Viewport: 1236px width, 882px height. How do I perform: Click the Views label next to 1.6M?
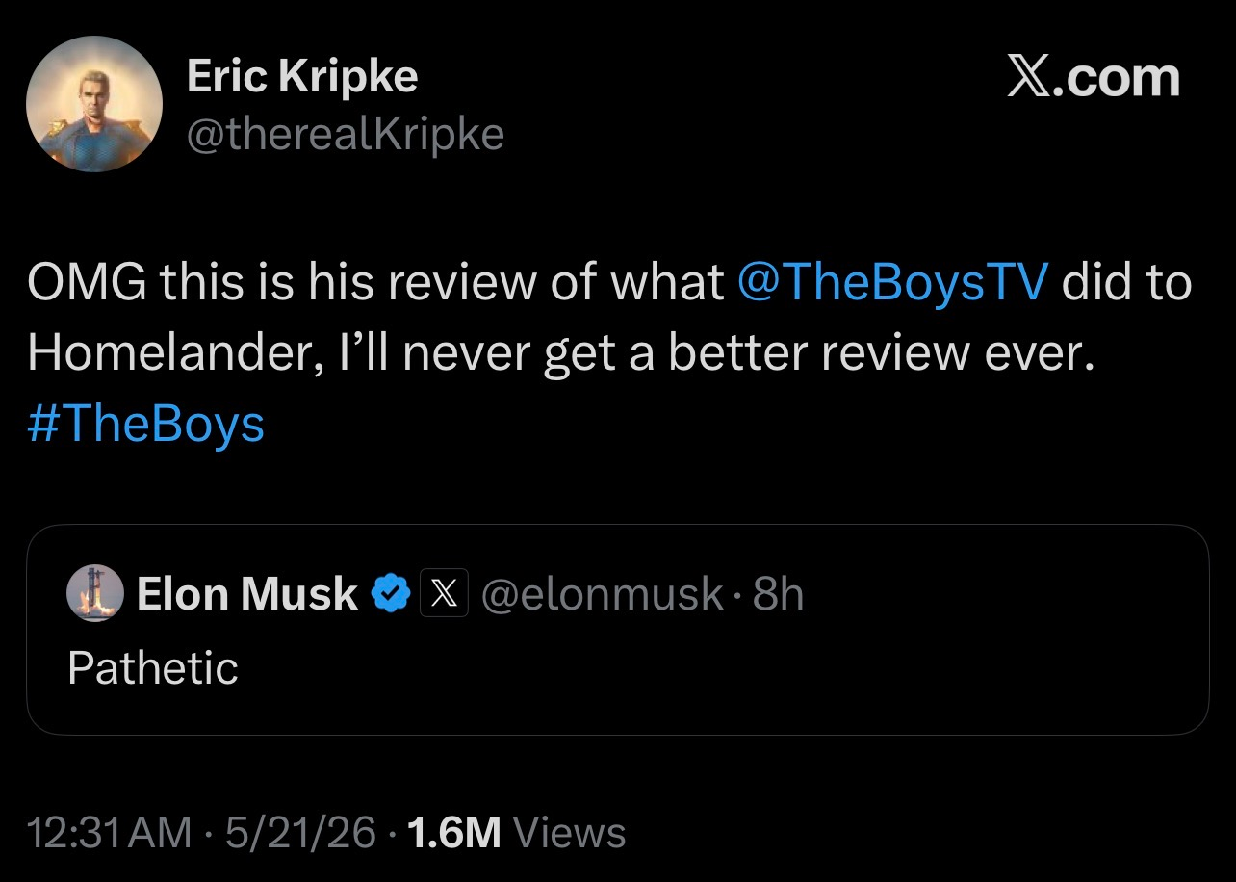point(569,832)
